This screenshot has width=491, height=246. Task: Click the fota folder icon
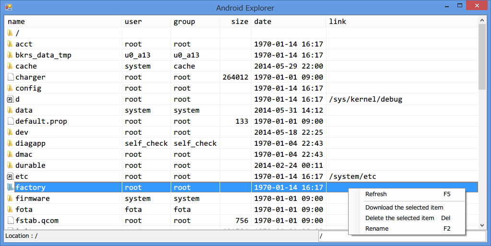11,210
